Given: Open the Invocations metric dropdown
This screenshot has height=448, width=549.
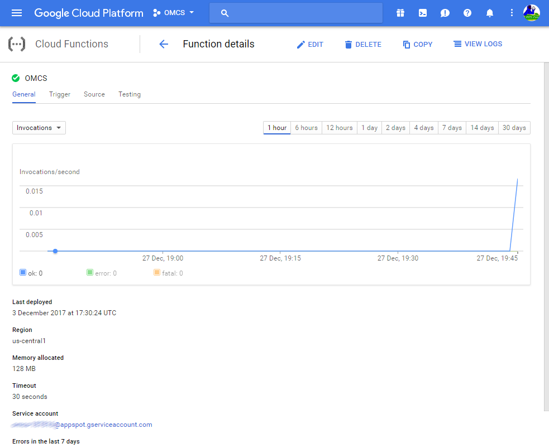Looking at the screenshot, I should coord(39,128).
